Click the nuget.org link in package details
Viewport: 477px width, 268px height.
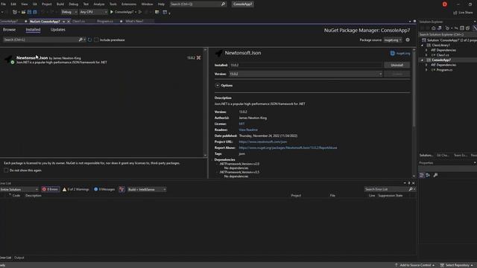coord(402,54)
